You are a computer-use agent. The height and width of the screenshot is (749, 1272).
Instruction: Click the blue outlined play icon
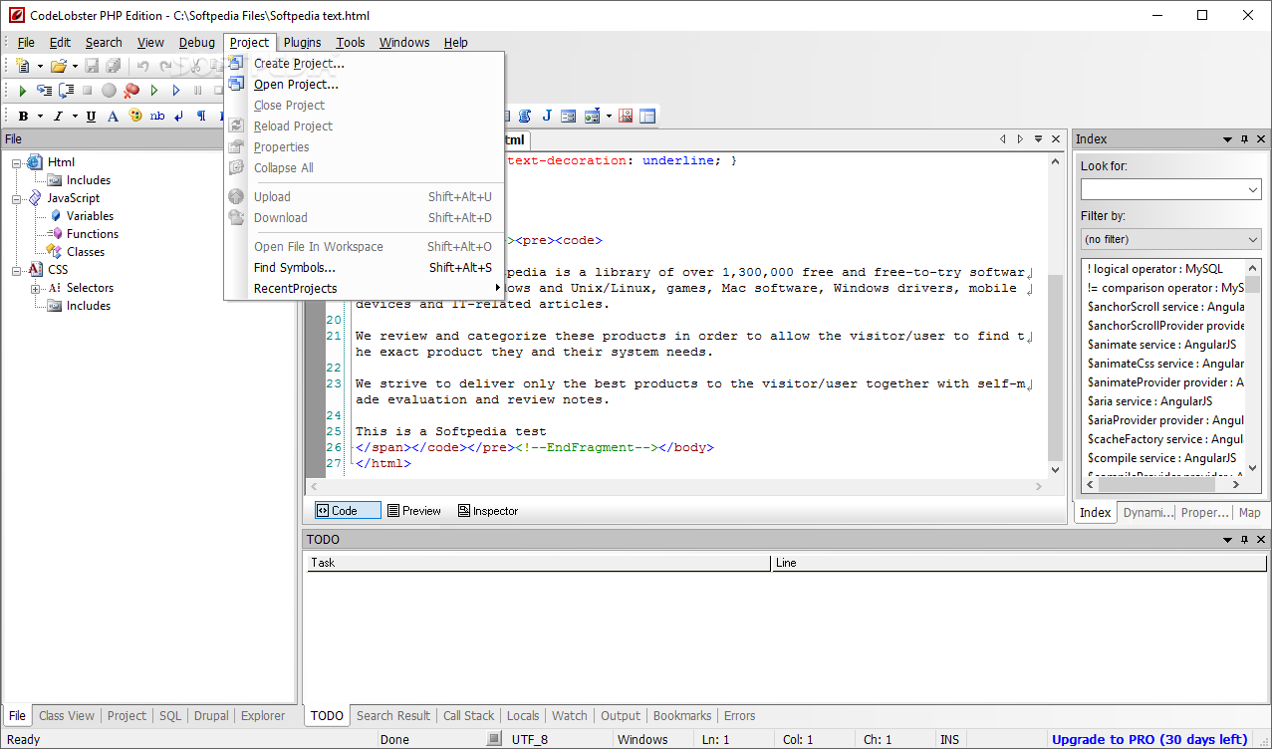click(176, 91)
